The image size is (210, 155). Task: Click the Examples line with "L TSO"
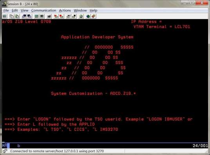pyautogui.click(x=61, y=129)
